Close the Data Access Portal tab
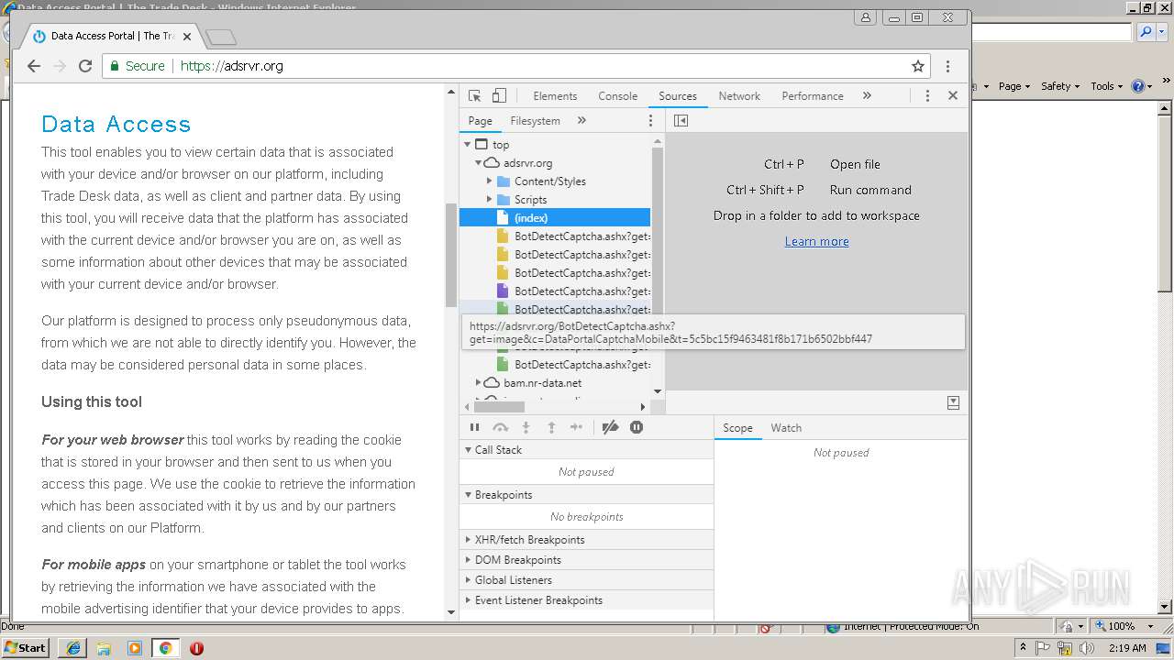1174x660 pixels. click(187, 37)
